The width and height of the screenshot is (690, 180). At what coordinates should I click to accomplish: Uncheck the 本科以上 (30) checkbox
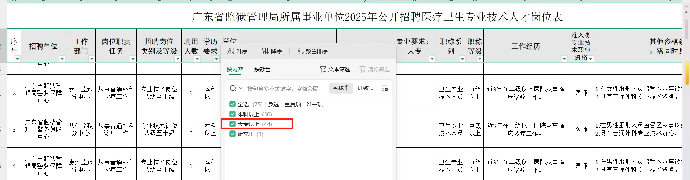pyautogui.click(x=233, y=114)
